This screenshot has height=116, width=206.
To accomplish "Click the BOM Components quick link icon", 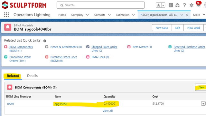I will pos(6,47).
